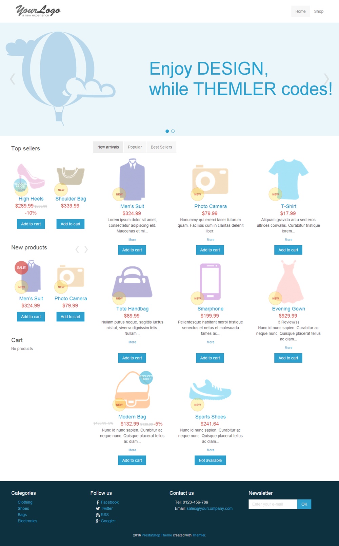Go to previous hero banner slide
This screenshot has width=339, height=546.
pyautogui.click(x=13, y=79)
